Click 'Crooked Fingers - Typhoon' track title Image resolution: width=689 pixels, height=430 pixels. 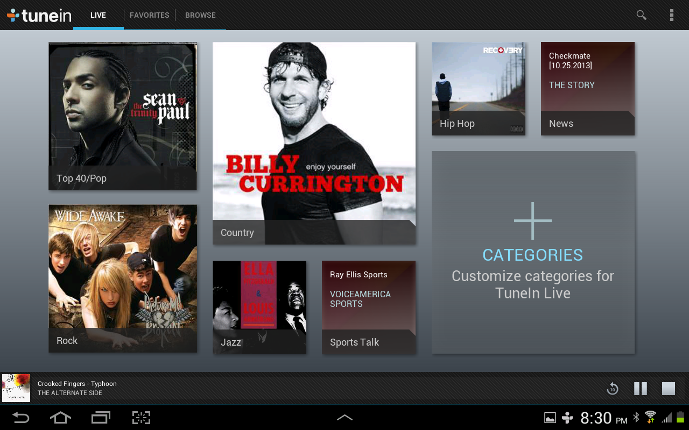[x=77, y=384]
